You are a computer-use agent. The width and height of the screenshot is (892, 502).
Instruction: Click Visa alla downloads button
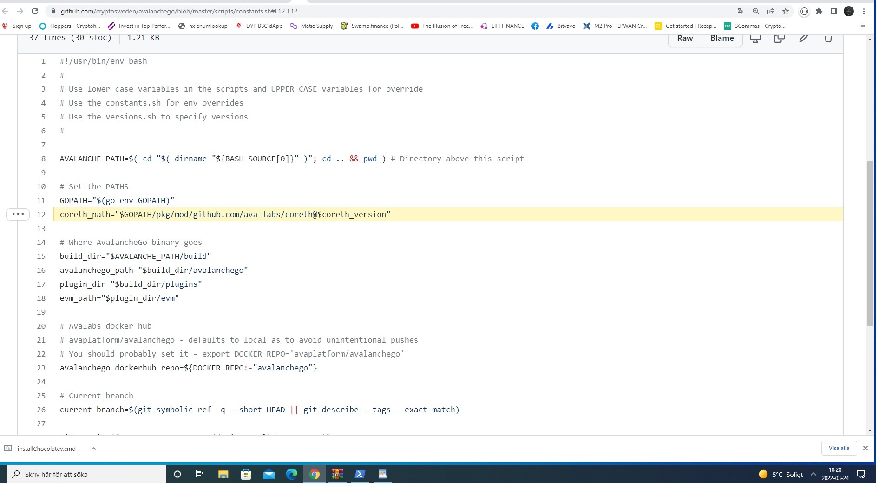pyautogui.click(x=839, y=448)
